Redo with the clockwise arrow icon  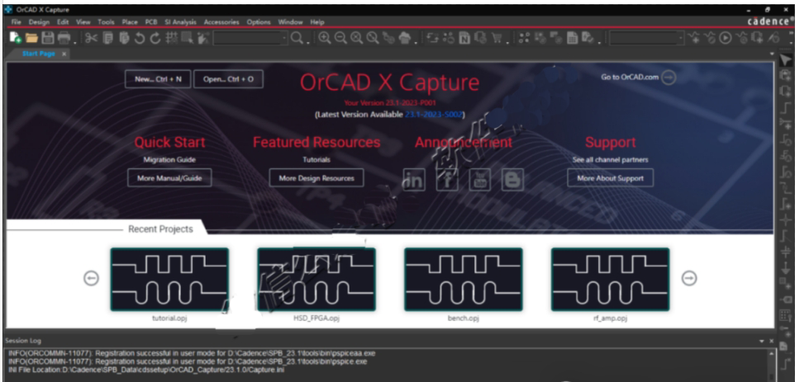click(155, 37)
